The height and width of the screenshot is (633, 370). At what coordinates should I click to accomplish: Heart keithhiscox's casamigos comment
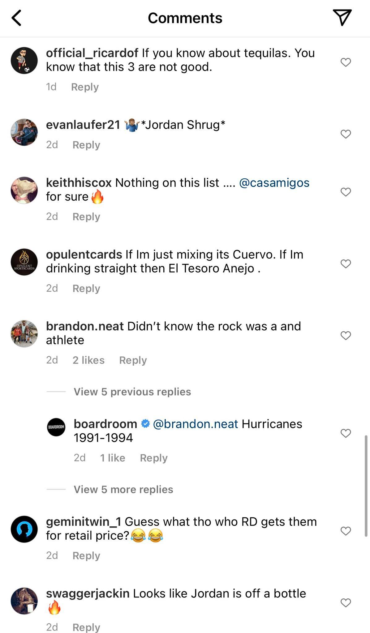346,192
